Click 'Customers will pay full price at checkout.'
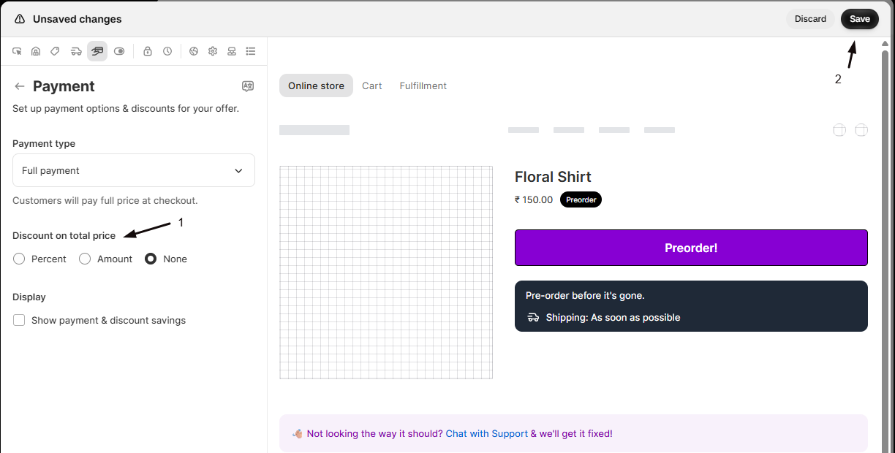Viewport: 895px width, 453px height. click(105, 200)
